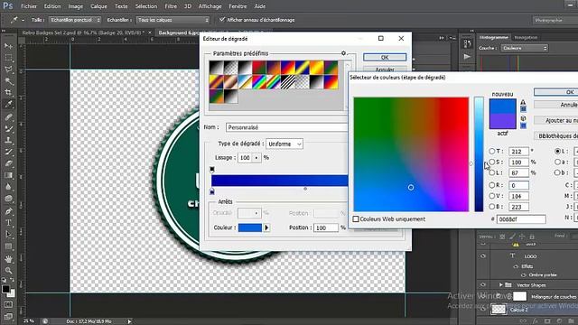
Task: Select the R red radio button
Action: (491, 185)
